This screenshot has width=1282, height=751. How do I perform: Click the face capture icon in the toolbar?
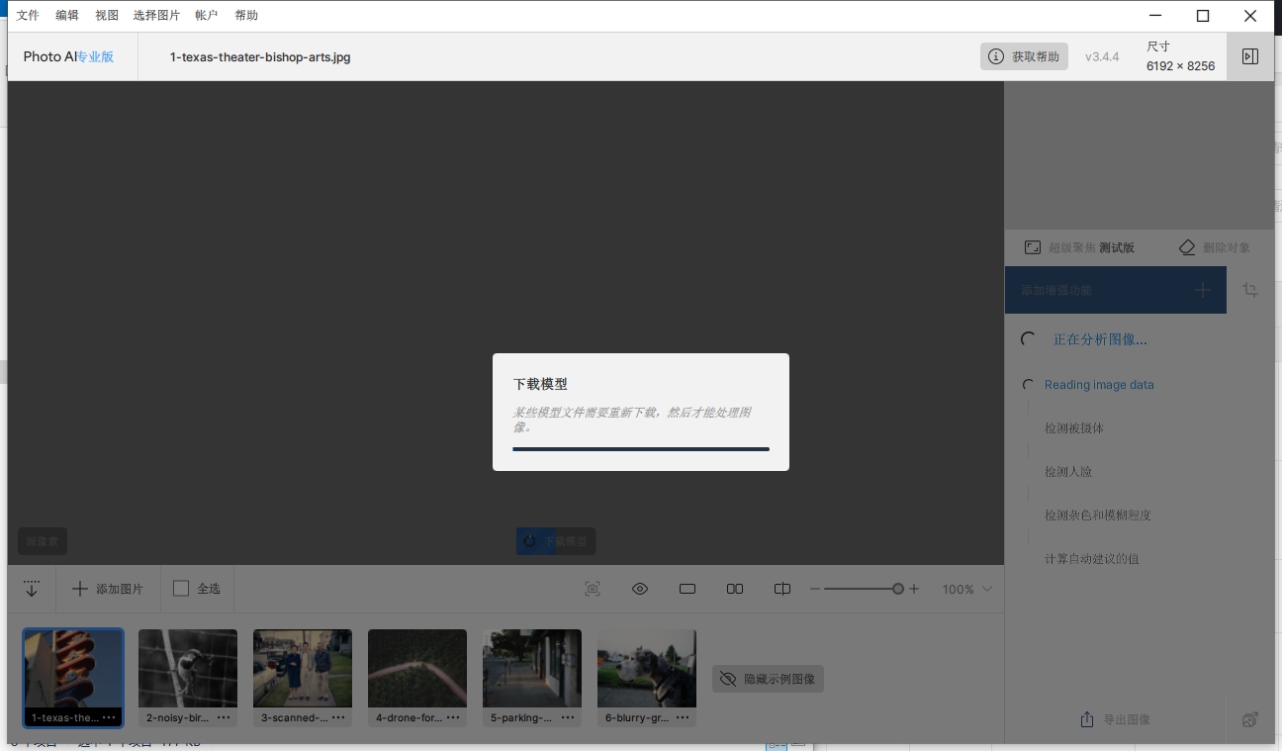[x=593, y=589]
